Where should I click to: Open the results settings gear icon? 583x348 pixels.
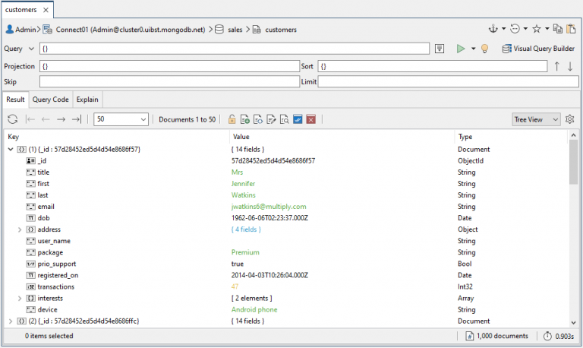tap(569, 119)
